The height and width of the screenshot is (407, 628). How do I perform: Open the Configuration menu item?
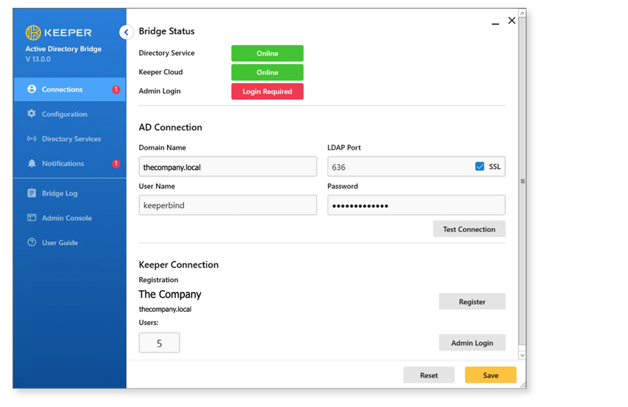tap(70, 114)
